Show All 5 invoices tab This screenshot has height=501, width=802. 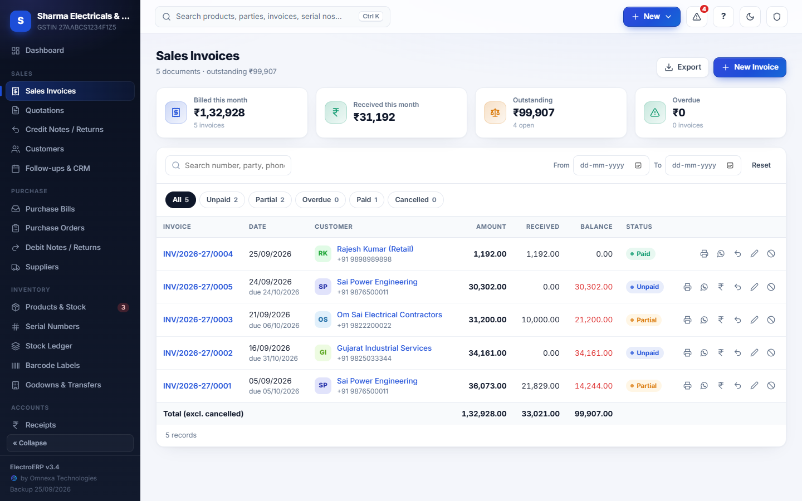[x=180, y=200]
